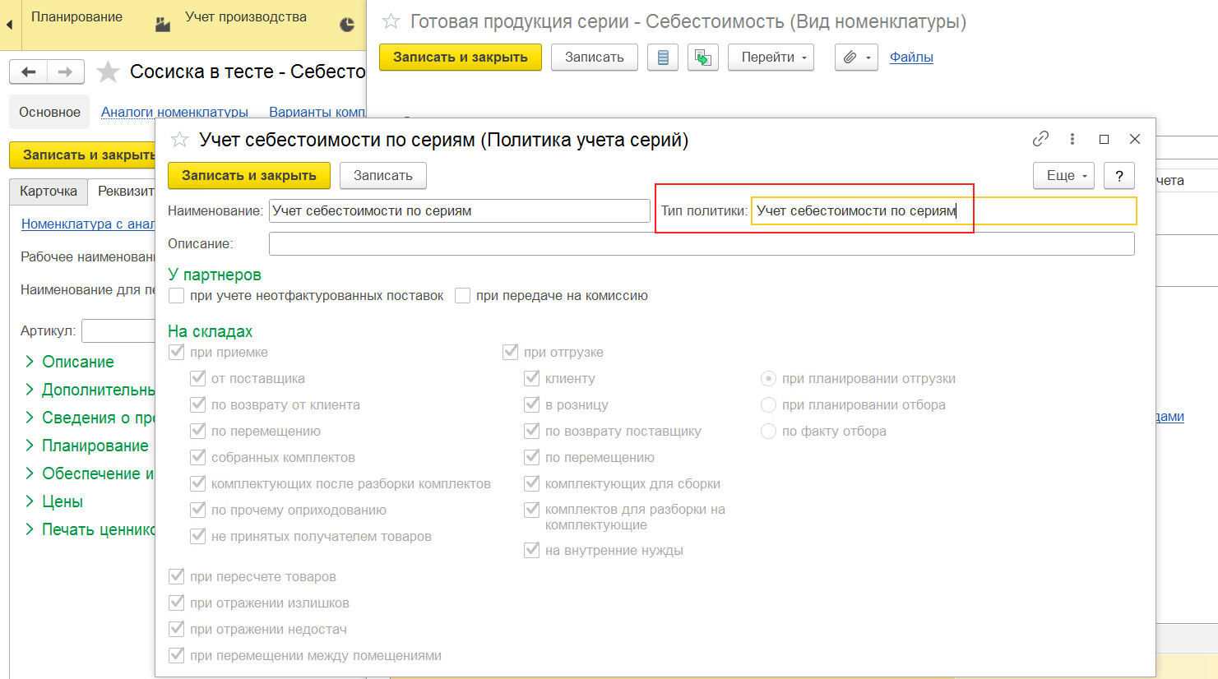Copy link using the chain icon

[x=1040, y=139]
